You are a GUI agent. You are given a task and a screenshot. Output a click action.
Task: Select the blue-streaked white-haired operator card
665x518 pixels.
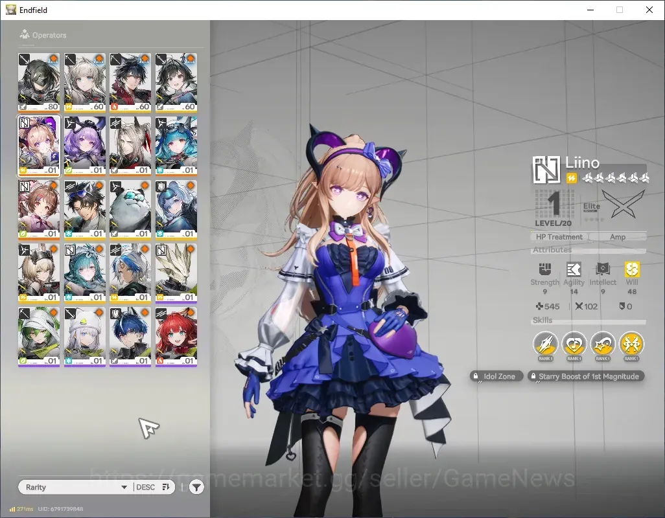(130, 273)
